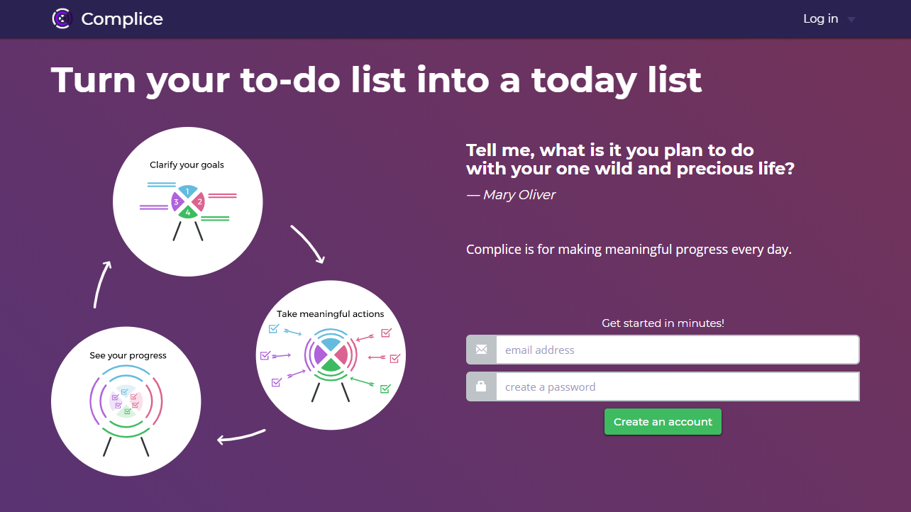Click the green segment numbered 4
Screen dimensions: 911x512
pos(188,213)
